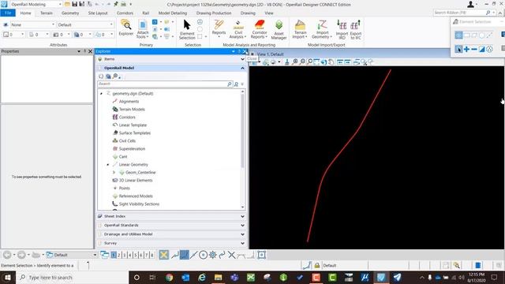Toggle view number 3 button
The height and width of the screenshot is (284, 505).
pos(125,255)
